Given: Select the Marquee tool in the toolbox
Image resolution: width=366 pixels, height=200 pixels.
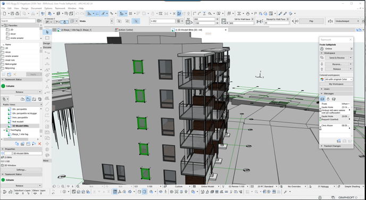Looking at the screenshot, I should tap(47, 38).
